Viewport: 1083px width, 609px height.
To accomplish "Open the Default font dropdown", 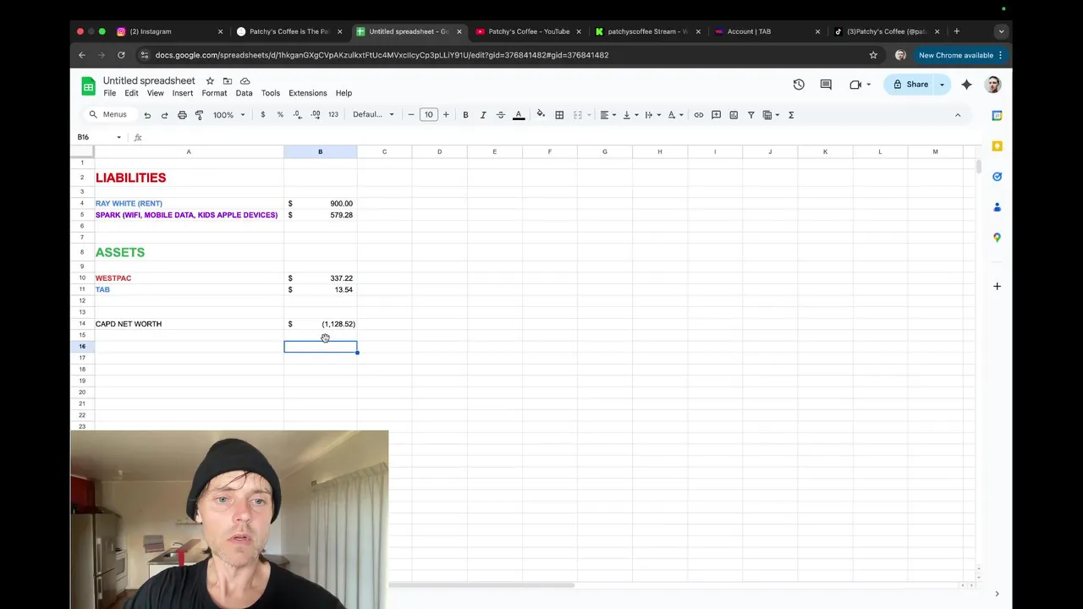I will (373, 115).
